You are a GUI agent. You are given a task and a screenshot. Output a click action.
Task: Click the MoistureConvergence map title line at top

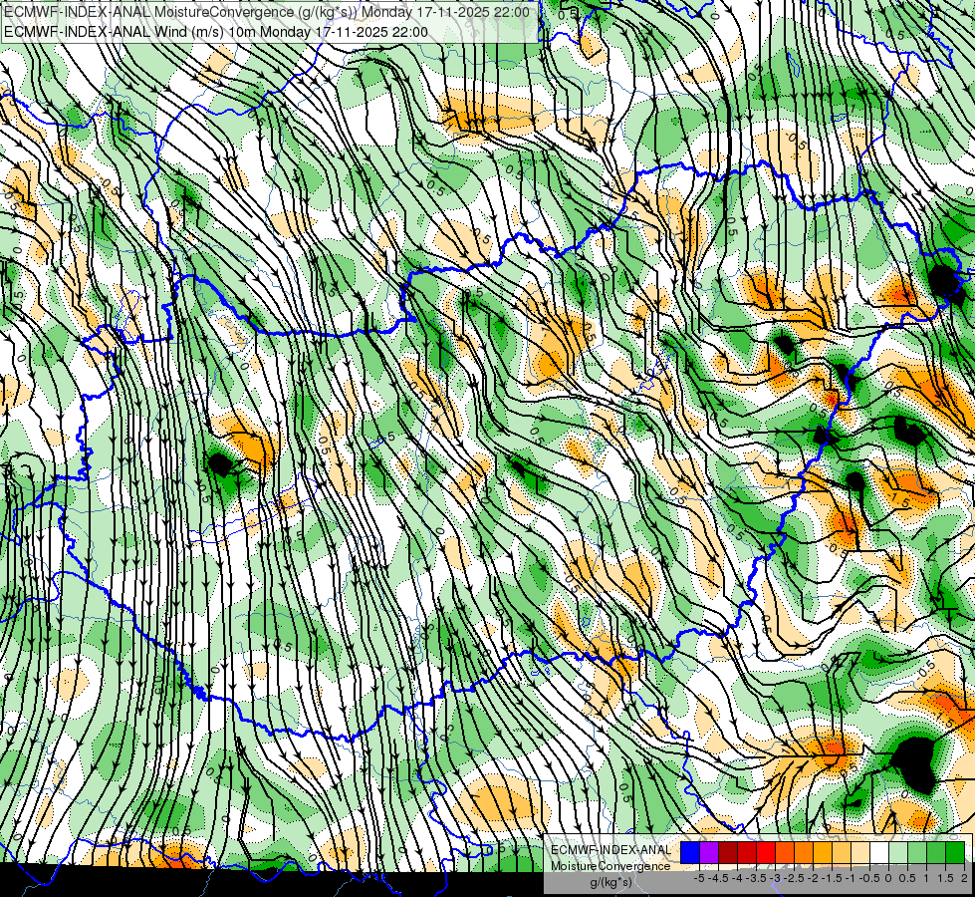267,12
